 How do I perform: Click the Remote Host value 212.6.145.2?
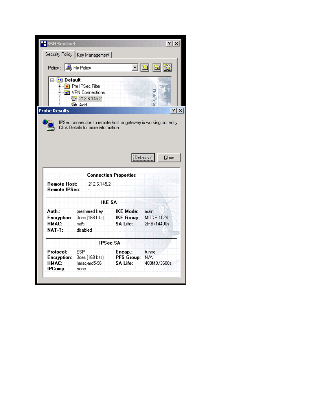(99, 184)
